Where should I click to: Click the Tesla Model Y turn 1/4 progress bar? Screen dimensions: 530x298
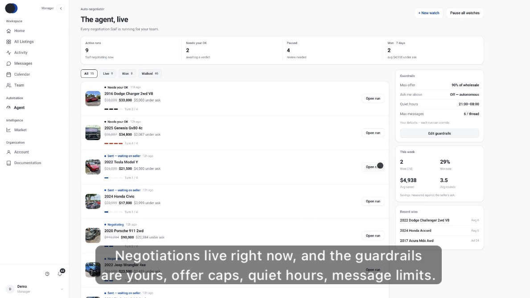(x=113, y=177)
